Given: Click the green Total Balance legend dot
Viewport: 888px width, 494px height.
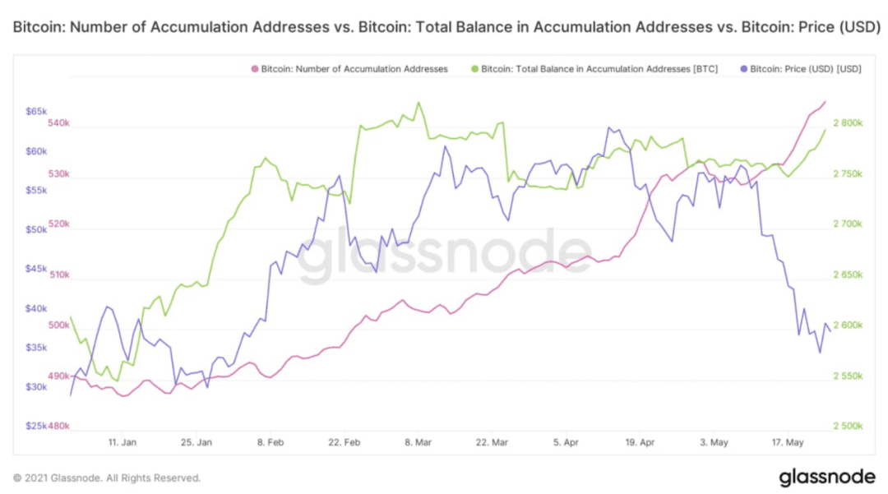Looking at the screenshot, I should coord(474,69).
